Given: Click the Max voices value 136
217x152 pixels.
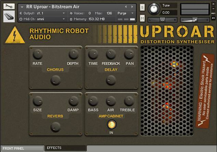Looking at the screenshot, I should click(109, 13).
